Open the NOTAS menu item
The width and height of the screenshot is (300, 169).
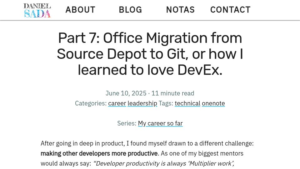(180, 10)
